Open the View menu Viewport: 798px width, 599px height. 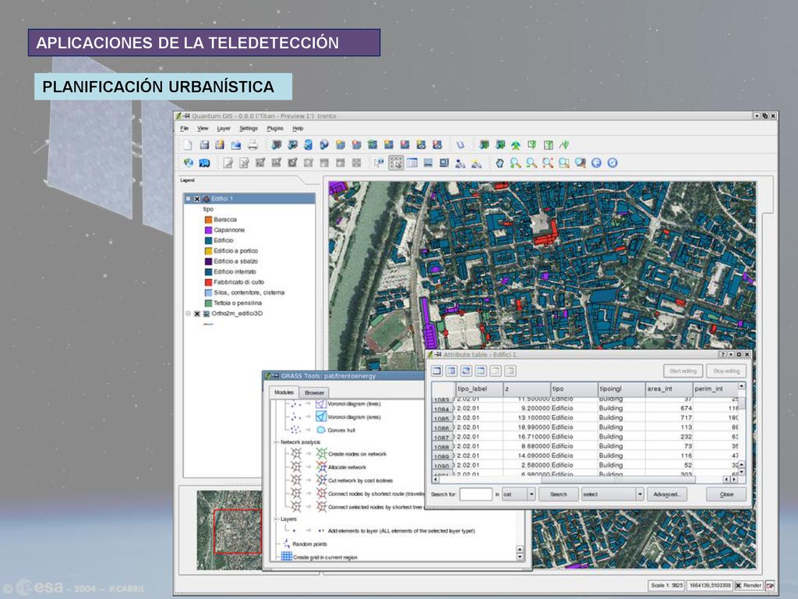pos(203,129)
